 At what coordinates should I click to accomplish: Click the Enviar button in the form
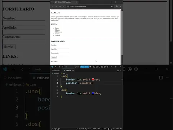tap(54, 57)
